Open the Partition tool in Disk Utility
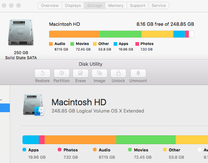Screen dimensions: 208x163 coord(62,73)
